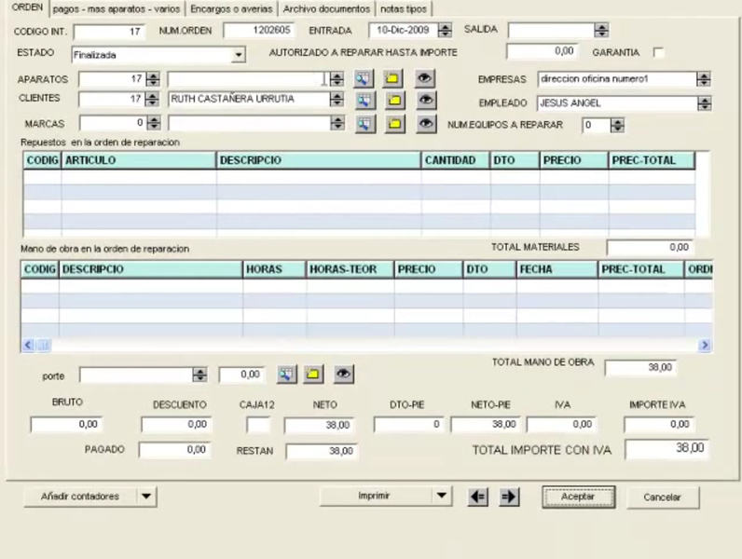742x559 pixels.
Task: Open the yellow folder icon in APARATOS row
Action: point(392,78)
